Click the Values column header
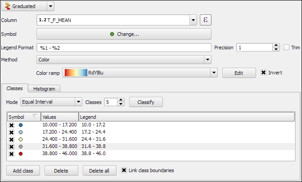Image resolution: width=302 pixels, height=182 pixels. (x=60, y=117)
